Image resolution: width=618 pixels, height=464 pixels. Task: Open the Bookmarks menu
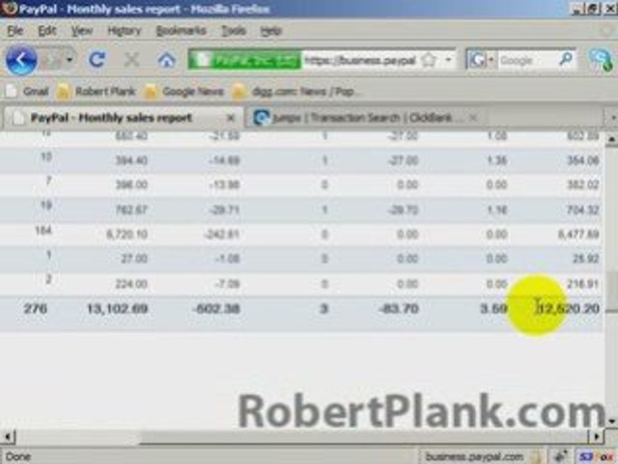pyautogui.click(x=181, y=31)
